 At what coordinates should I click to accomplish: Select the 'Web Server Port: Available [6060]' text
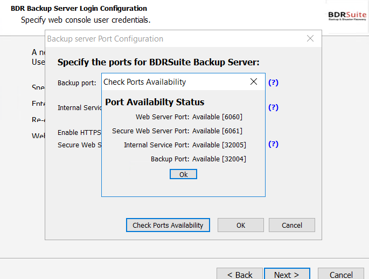tap(189, 117)
